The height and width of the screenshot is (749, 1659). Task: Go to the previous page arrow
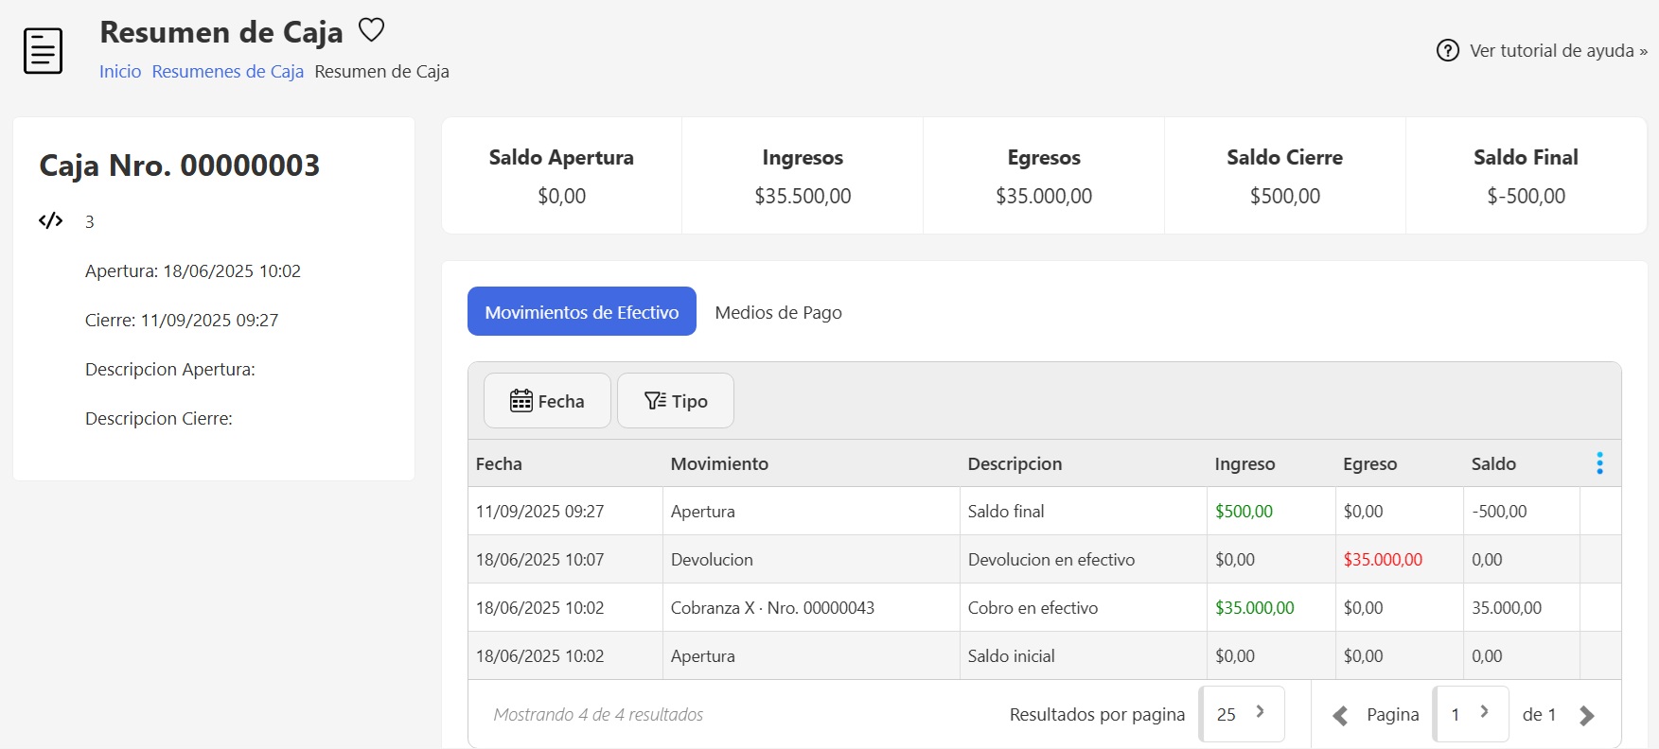(x=1340, y=716)
